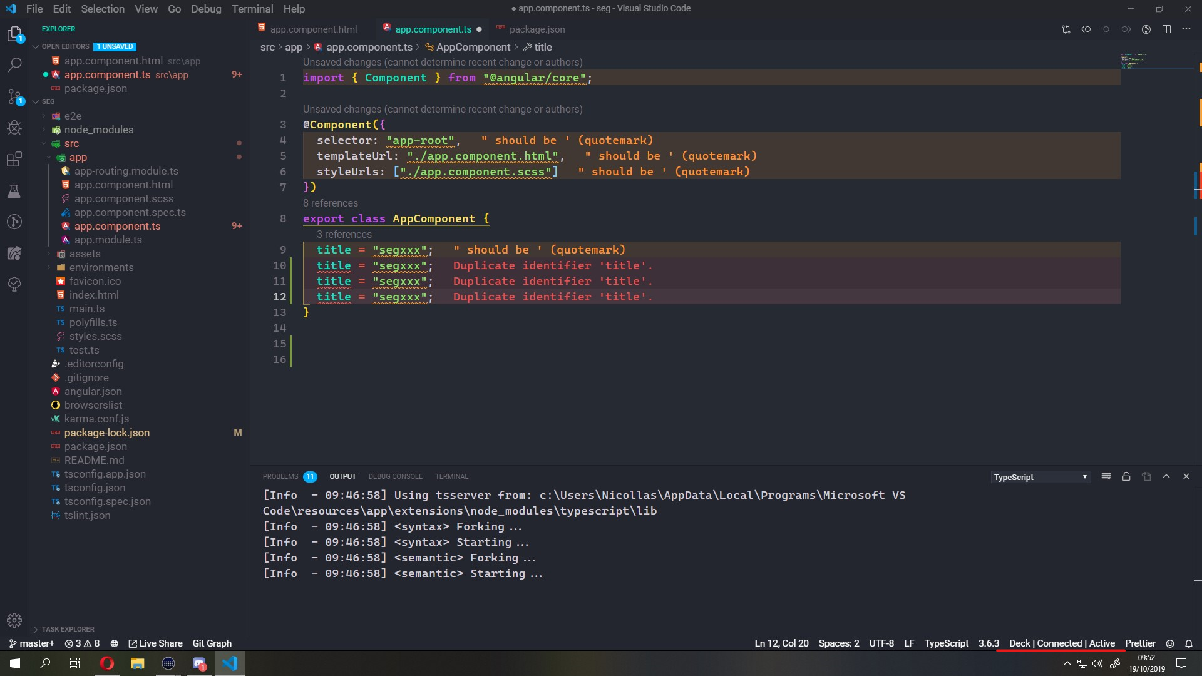Image resolution: width=1202 pixels, height=676 pixels.
Task: Open the Terminal menu
Action: point(252,9)
